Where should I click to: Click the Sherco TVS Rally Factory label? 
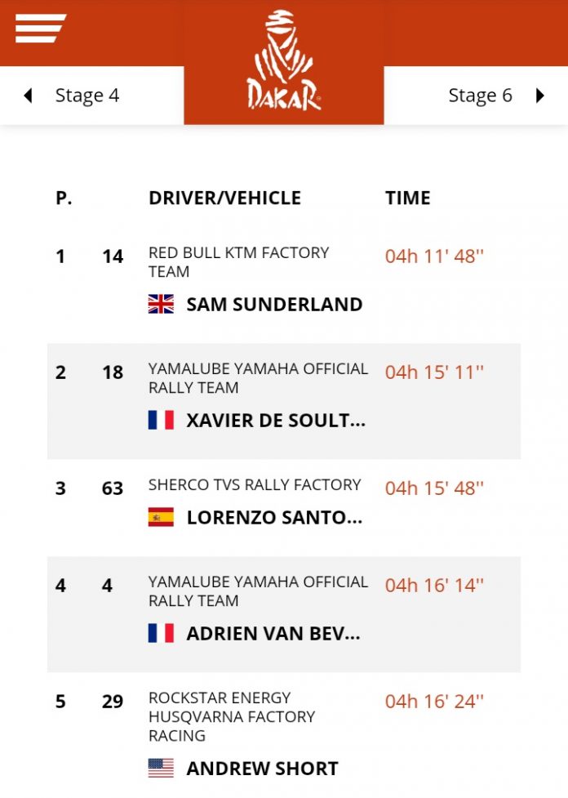coord(255,484)
